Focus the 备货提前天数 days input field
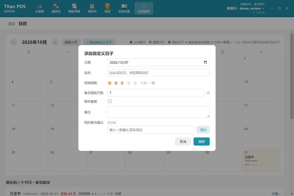 coord(156,93)
